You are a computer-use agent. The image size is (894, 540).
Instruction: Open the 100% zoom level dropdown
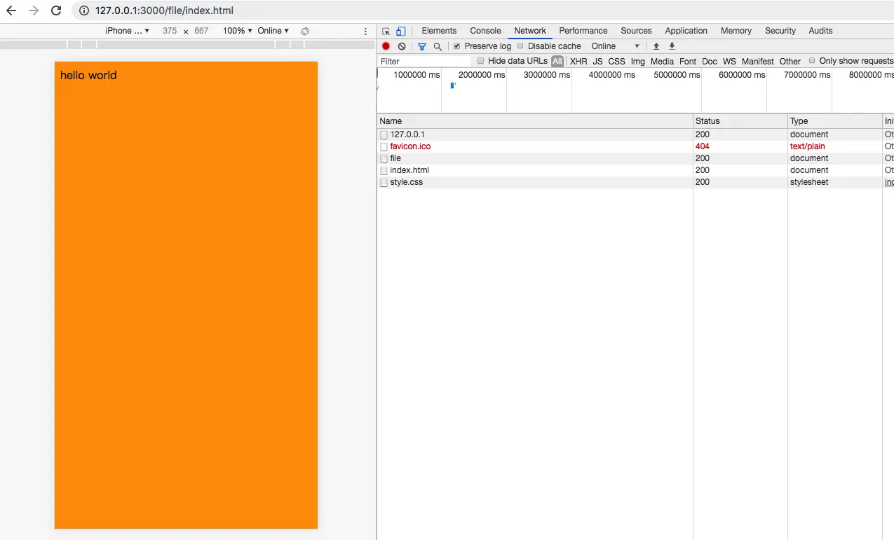(x=238, y=31)
